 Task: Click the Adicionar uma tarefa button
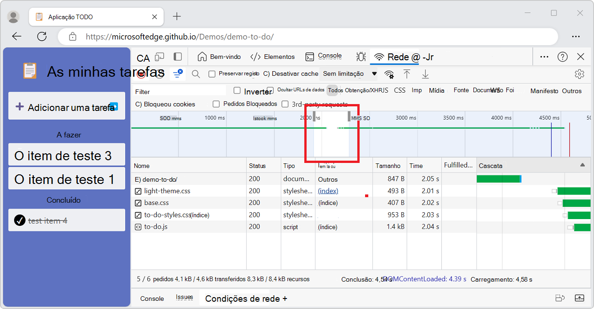[x=67, y=105]
